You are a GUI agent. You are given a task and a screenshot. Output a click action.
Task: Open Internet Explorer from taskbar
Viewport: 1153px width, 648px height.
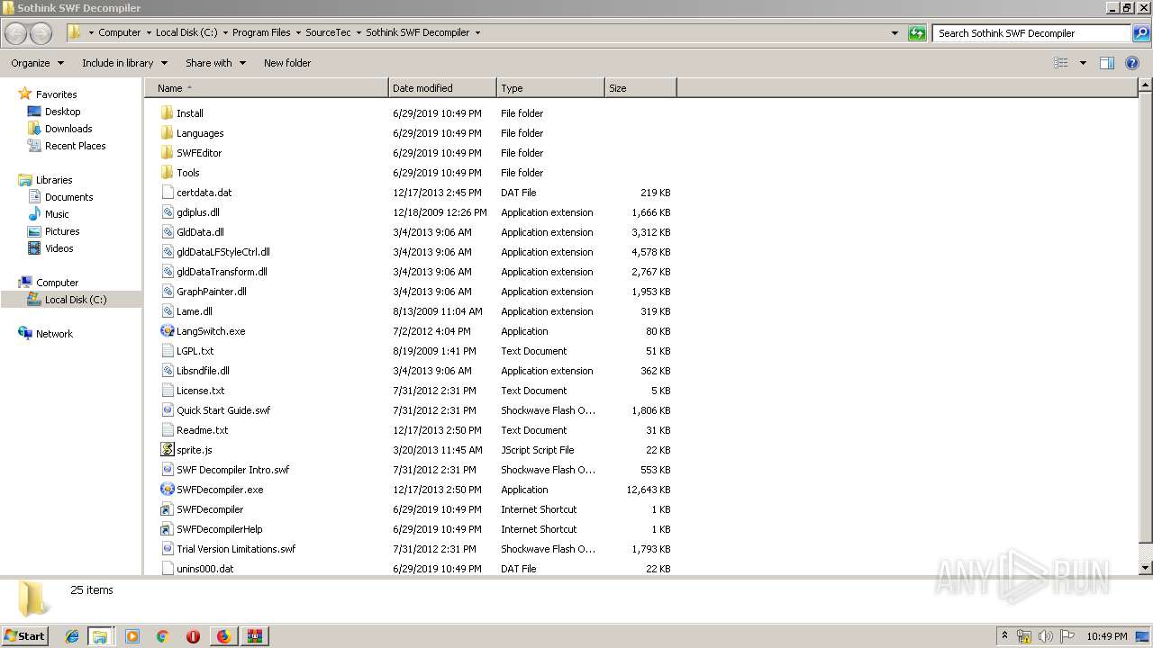(x=72, y=636)
